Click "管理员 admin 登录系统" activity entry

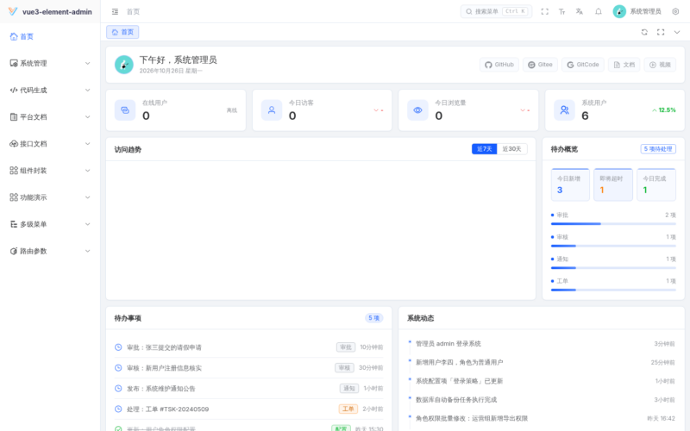(448, 343)
